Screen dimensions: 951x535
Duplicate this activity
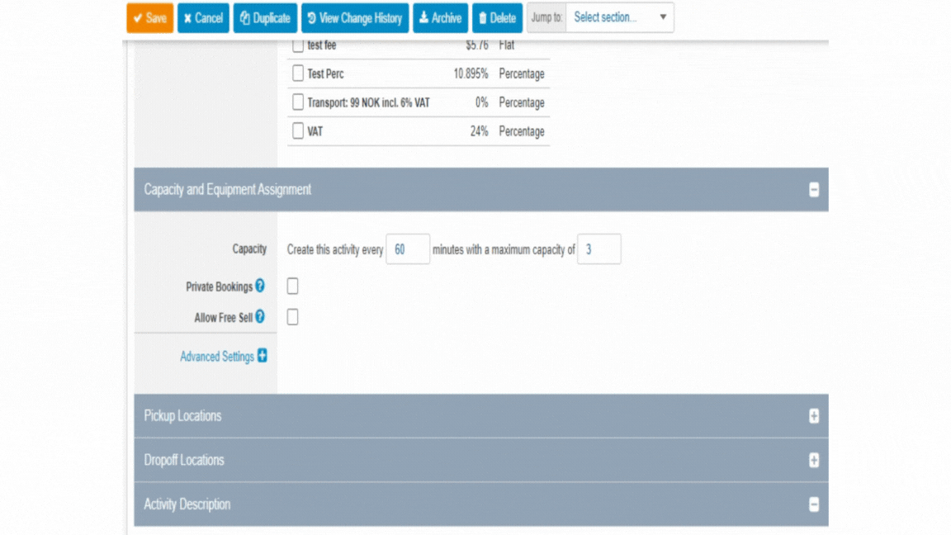tap(265, 18)
